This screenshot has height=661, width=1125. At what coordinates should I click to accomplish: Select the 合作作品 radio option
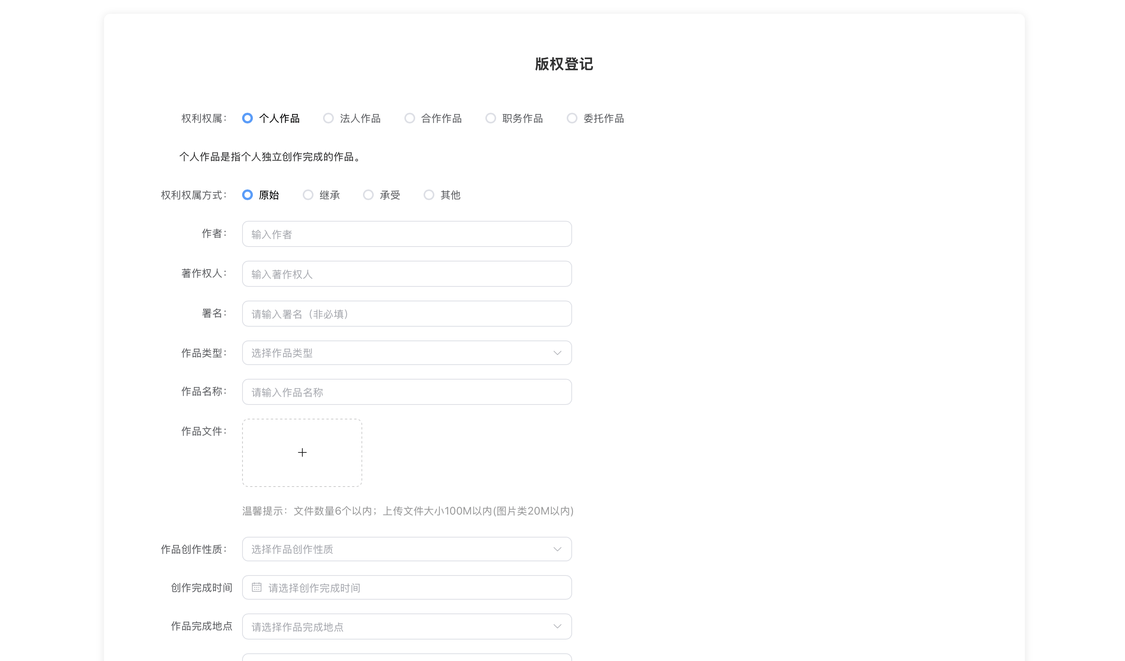(x=410, y=118)
